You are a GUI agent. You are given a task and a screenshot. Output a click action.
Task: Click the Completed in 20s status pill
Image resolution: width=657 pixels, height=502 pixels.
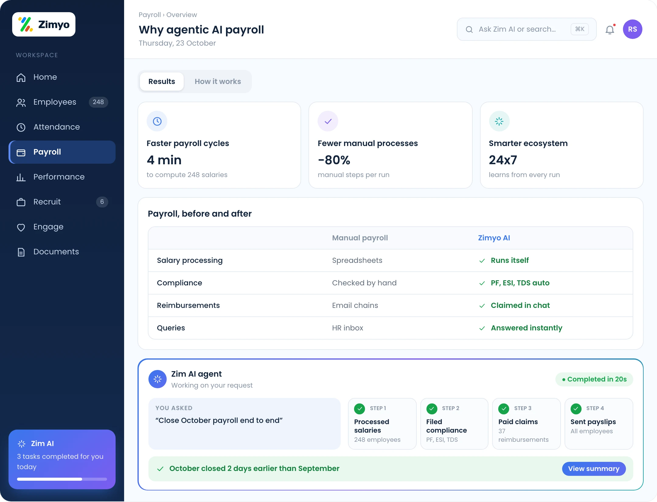[594, 379]
